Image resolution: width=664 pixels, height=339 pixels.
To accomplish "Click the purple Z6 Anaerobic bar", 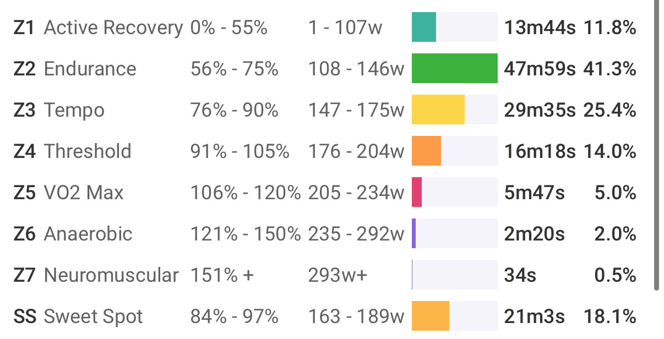I will tap(413, 233).
